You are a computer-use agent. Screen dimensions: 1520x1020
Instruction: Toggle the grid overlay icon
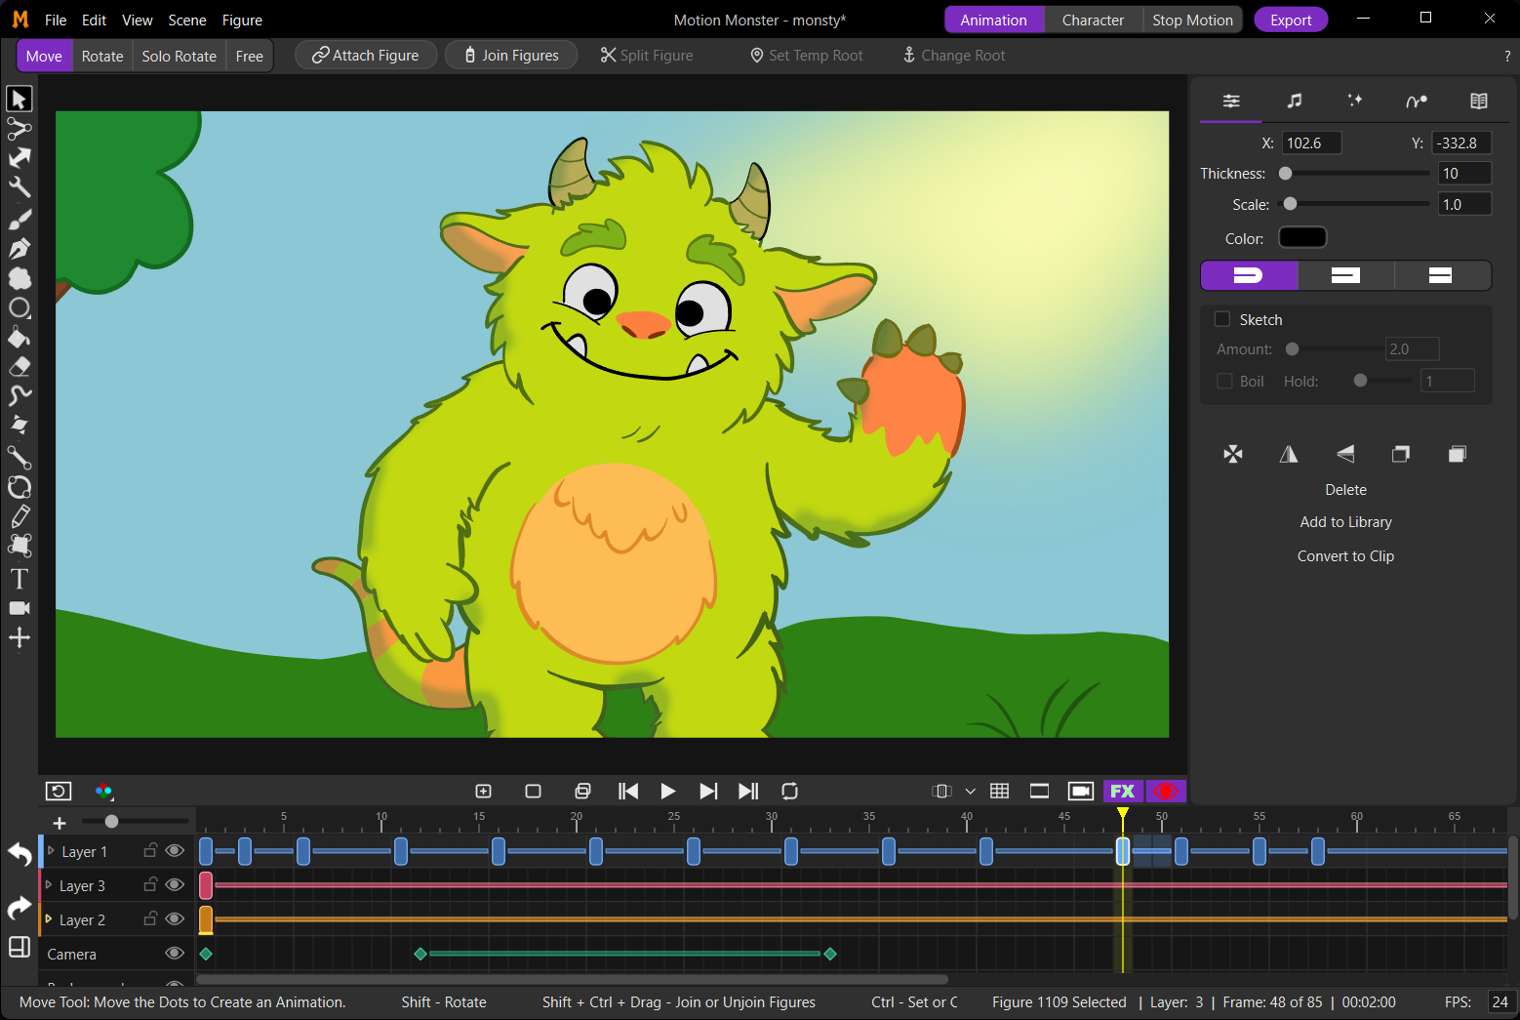pyautogui.click(x=999, y=791)
